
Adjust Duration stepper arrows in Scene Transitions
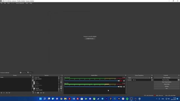point(152,80)
